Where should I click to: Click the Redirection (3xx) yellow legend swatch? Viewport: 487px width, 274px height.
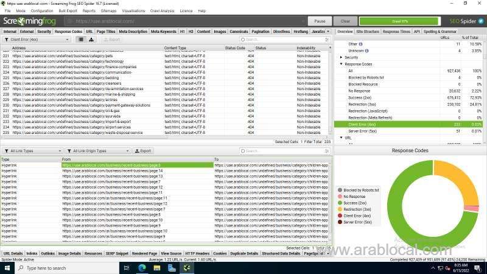tap(340, 209)
